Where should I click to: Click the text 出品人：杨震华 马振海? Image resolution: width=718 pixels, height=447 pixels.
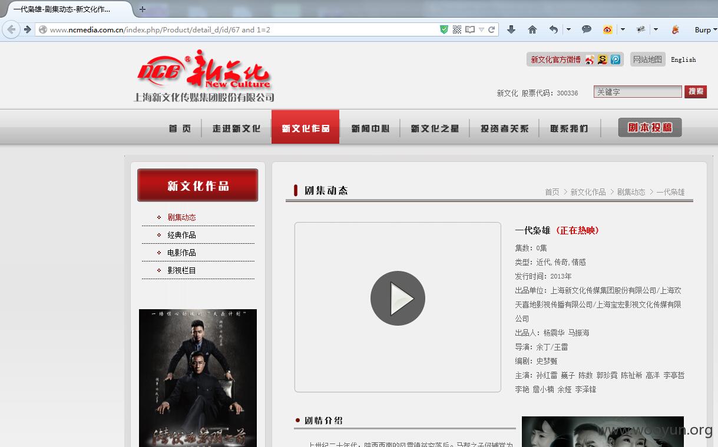[552, 333]
